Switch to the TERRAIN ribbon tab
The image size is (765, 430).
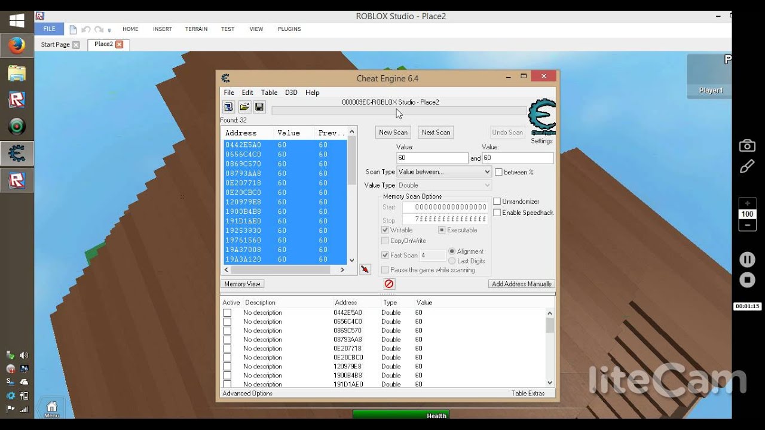click(x=196, y=29)
